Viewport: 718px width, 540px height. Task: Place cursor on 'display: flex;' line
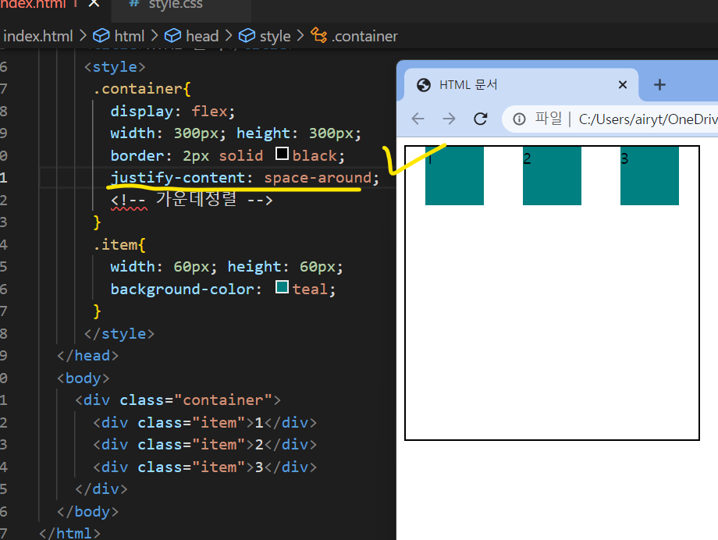[172, 112]
